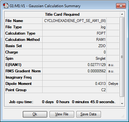The image size is (129, 122).
Task: Click the scrollbar down arrow
Action: coord(122,104)
